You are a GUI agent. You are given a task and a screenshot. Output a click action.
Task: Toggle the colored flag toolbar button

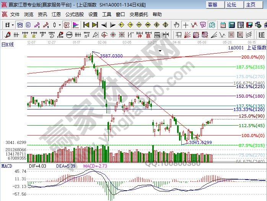tap(75, 25)
